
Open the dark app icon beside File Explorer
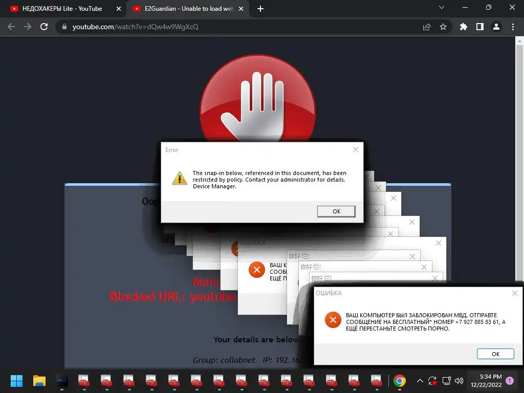tap(62, 381)
